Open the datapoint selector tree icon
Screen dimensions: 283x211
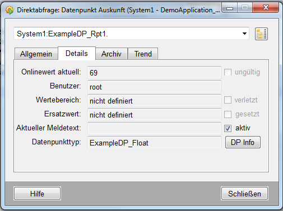click(261, 34)
